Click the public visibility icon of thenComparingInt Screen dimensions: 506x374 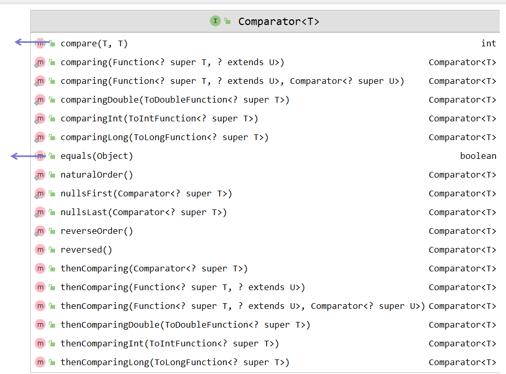(x=52, y=343)
